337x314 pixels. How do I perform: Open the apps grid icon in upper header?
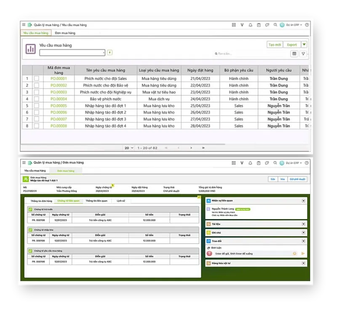(234, 25)
